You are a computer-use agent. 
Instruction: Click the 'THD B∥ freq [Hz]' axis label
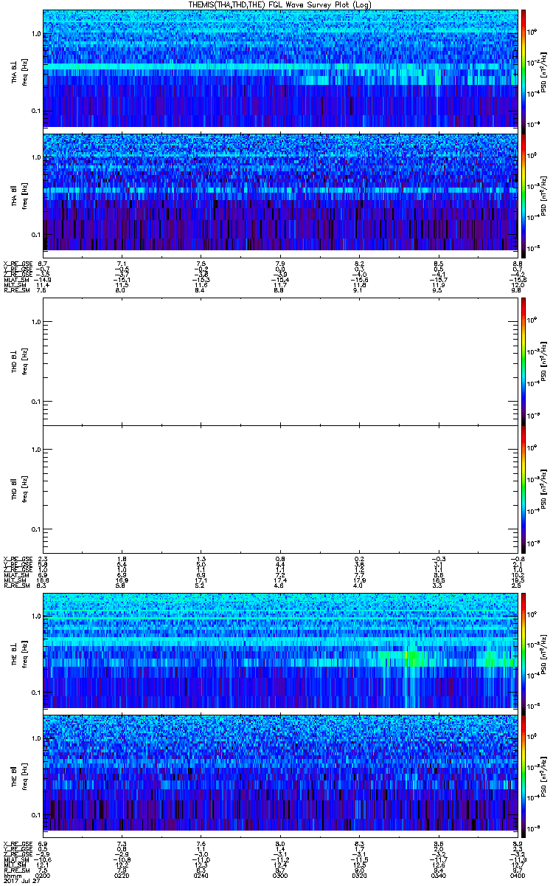coord(19,489)
